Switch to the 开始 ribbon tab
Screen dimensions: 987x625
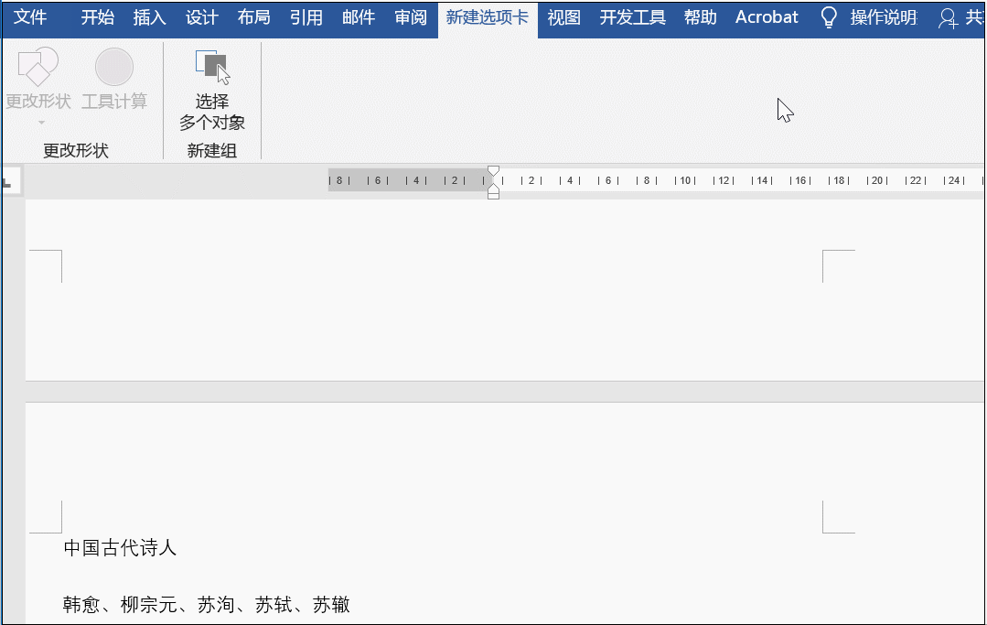click(x=97, y=16)
